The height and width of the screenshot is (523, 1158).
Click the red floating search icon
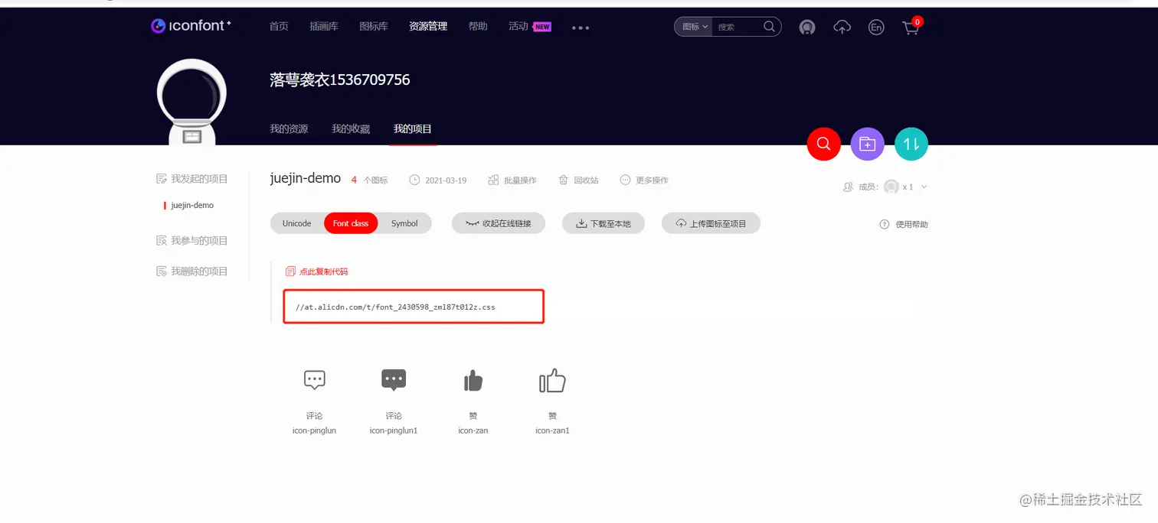[823, 144]
